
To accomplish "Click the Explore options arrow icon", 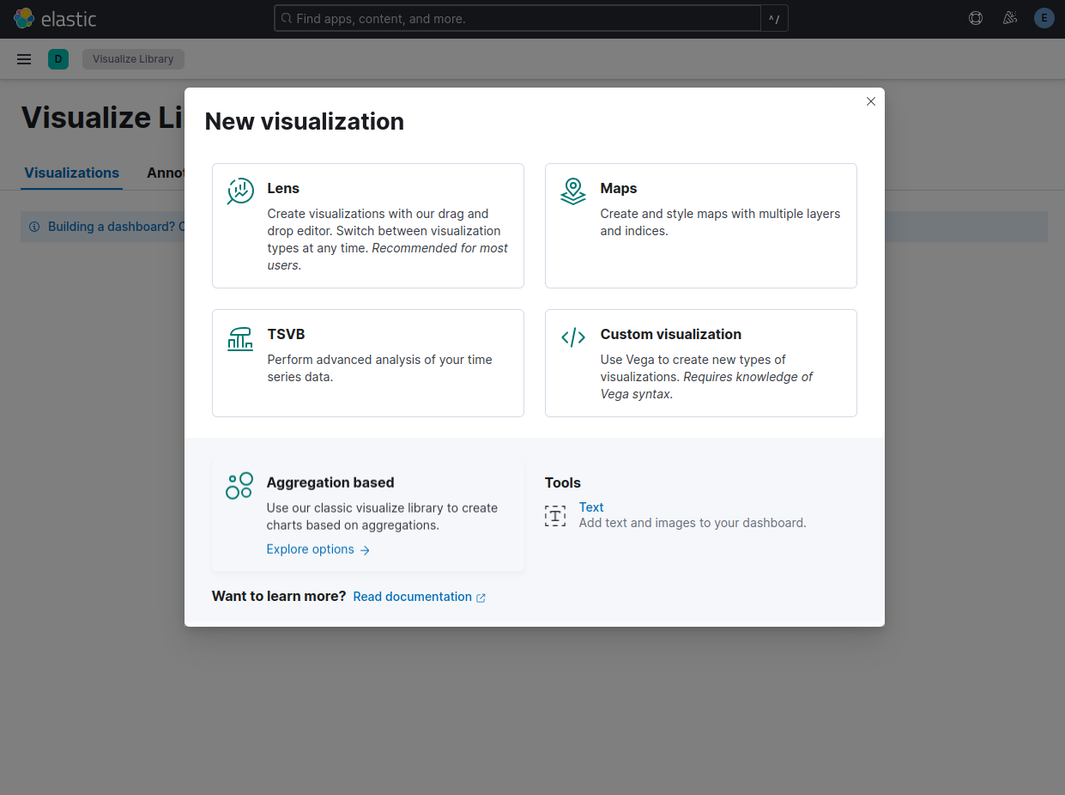I will pos(365,550).
